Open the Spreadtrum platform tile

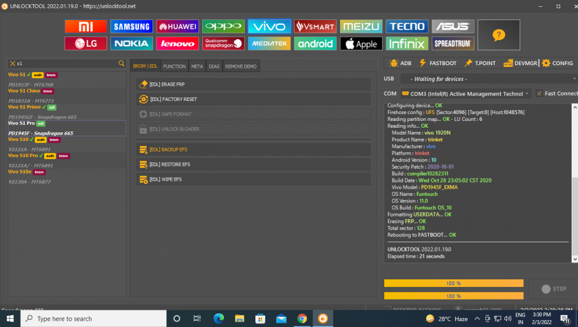452,44
